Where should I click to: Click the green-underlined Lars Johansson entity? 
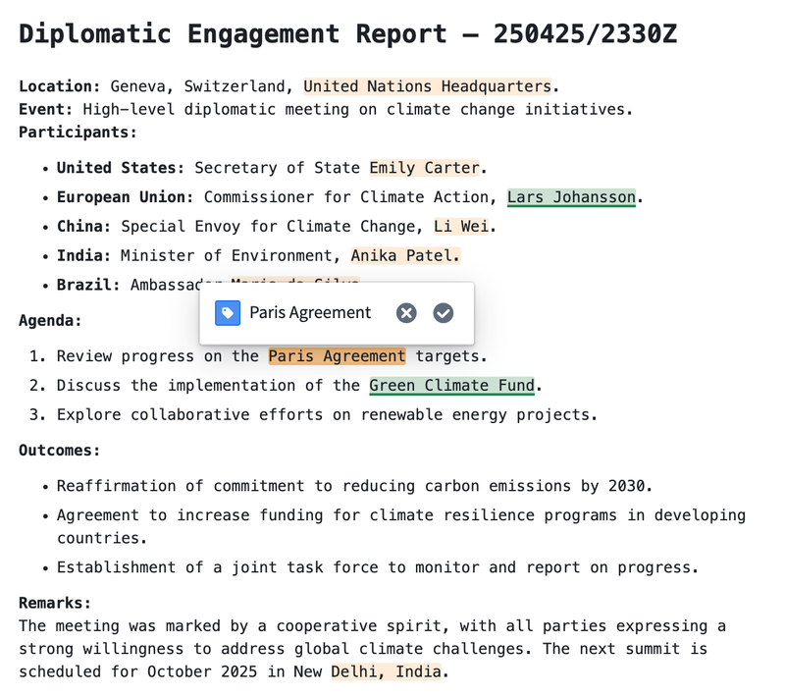(x=571, y=197)
